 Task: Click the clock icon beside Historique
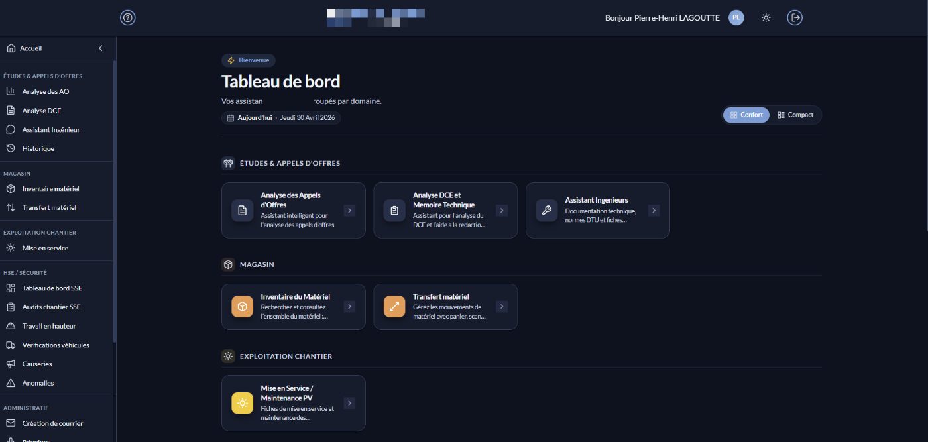(11, 148)
